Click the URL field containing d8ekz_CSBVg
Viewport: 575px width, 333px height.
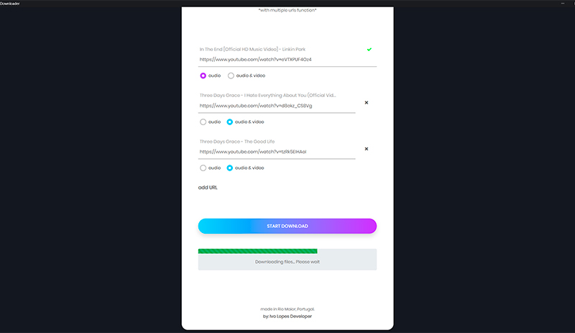point(277,106)
